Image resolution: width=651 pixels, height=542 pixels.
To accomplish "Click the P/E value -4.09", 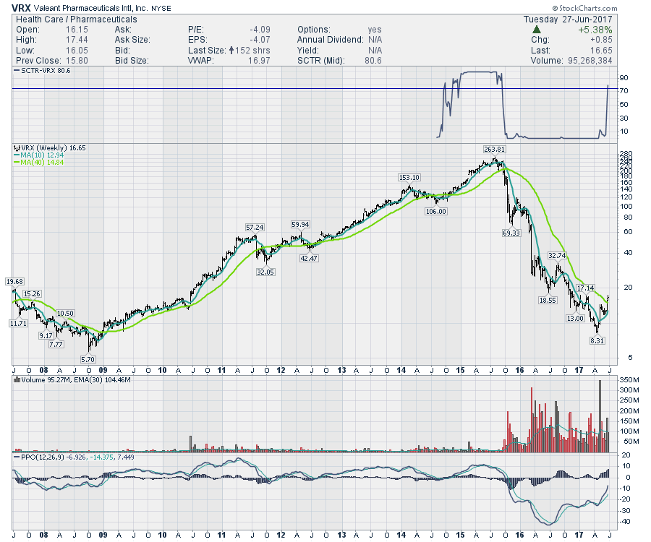I will [x=260, y=30].
